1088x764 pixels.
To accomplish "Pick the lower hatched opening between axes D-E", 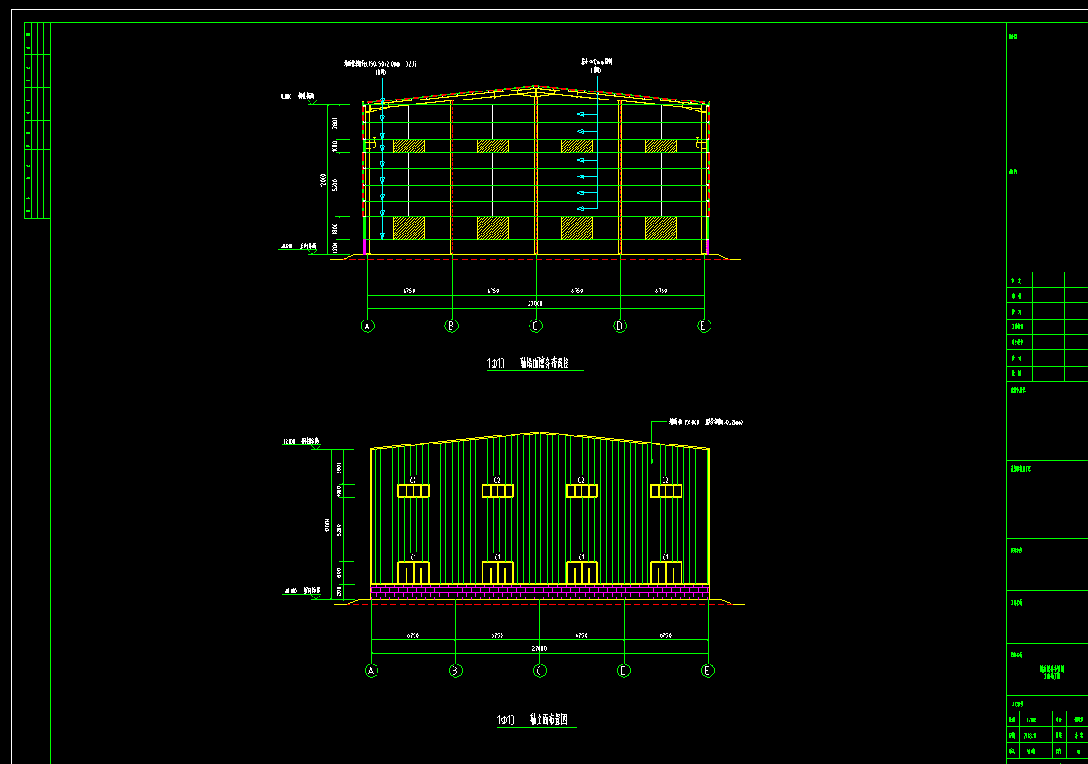I will (x=661, y=228).
